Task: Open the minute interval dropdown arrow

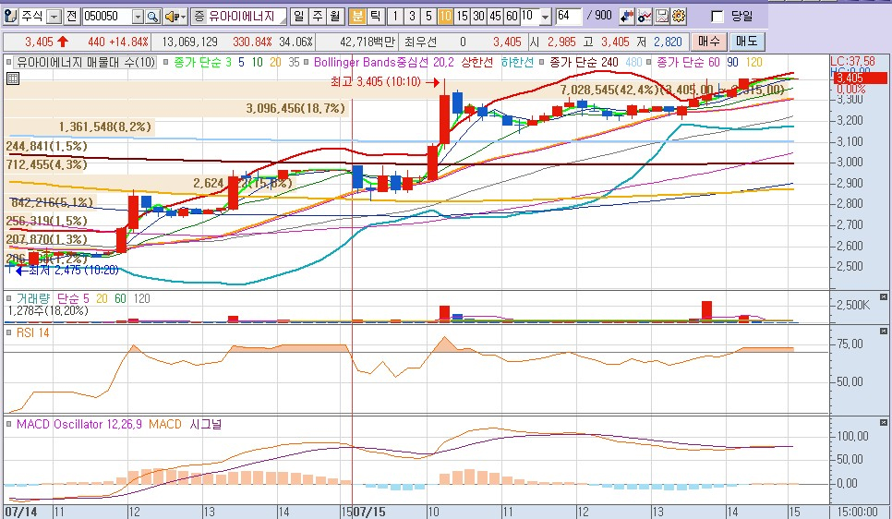Action: point(545,17)
